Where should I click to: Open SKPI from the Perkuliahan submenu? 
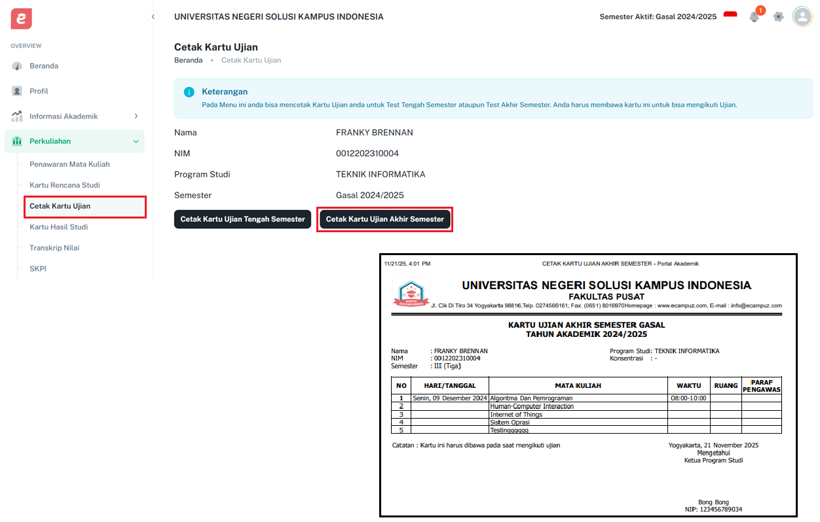(38, 268)
